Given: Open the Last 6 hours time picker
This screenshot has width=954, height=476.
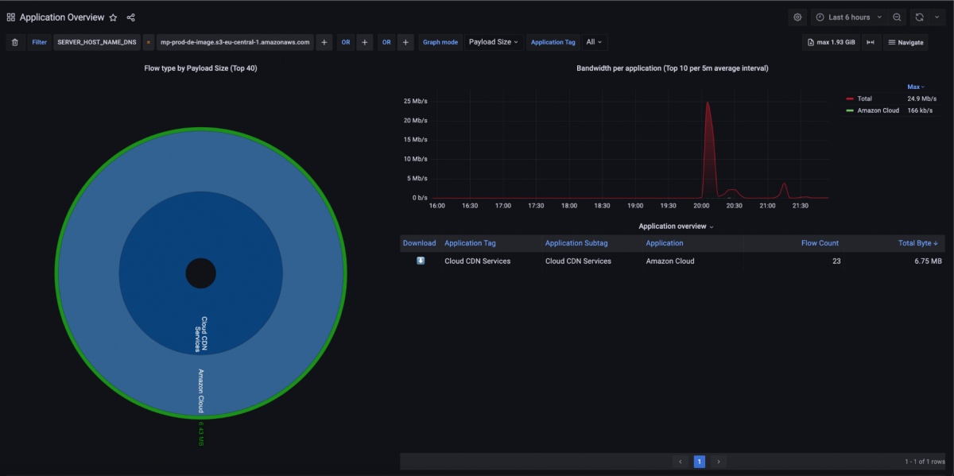Looking at the screenshot, I should click(848, 17).
